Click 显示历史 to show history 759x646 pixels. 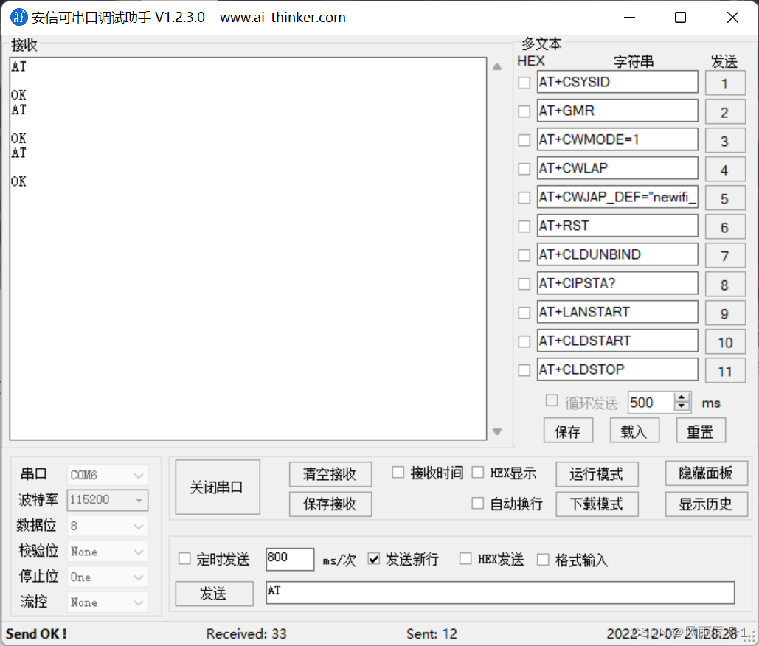click(x=706, y=504)
